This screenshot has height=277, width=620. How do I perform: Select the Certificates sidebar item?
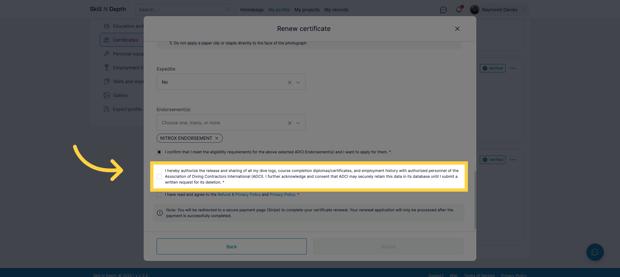click(x=122, y=40)
